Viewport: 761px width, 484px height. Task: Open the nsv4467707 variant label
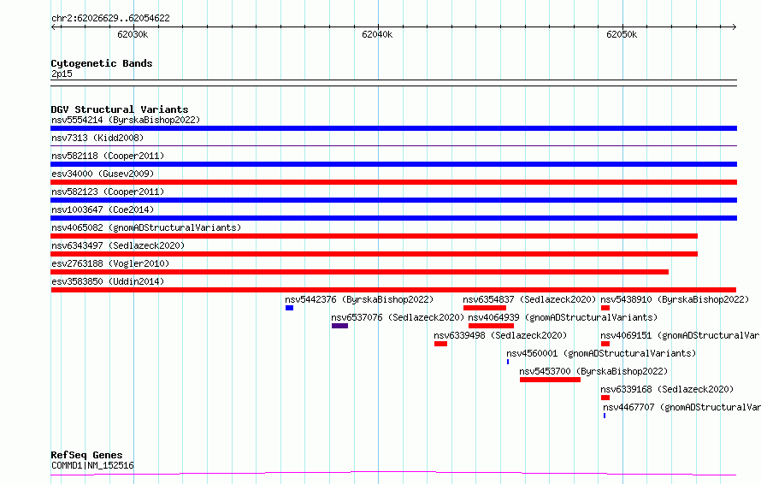click(x=681, y=407)
